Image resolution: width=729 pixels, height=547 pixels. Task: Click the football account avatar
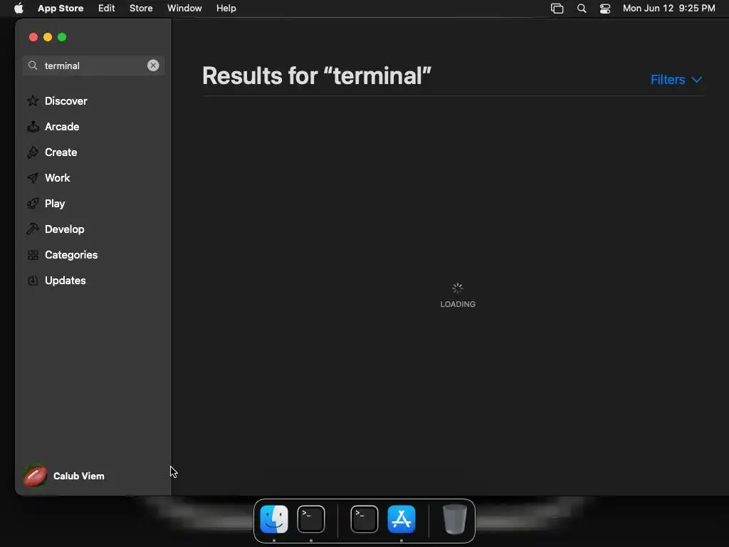[x=36, y=476]
